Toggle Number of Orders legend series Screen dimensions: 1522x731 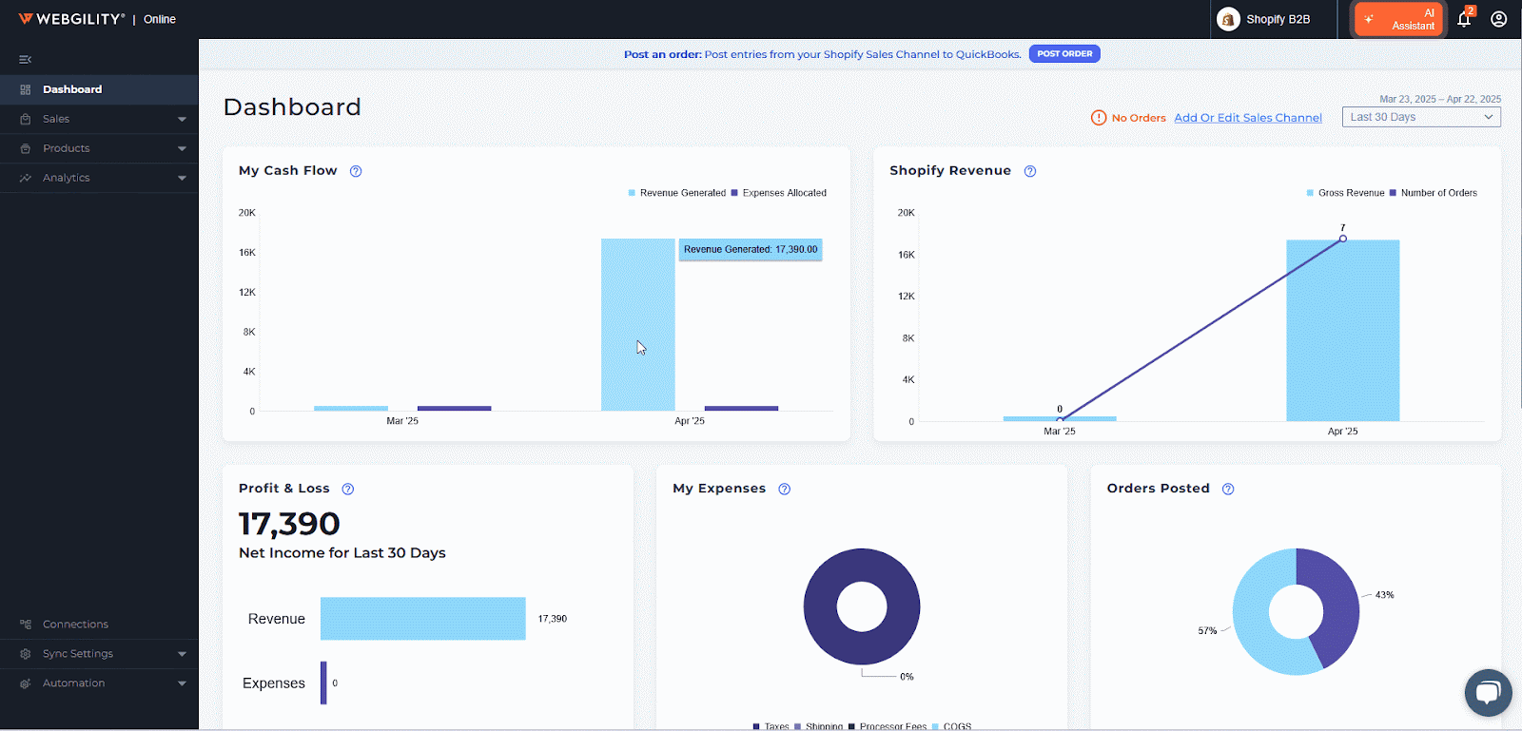point(1437,193)
